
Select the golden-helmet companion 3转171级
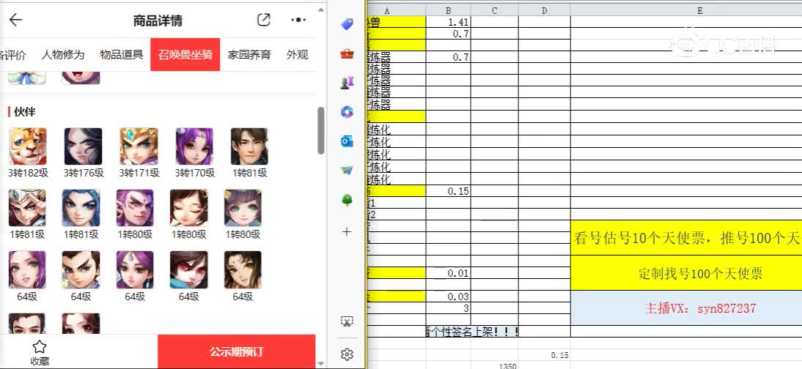click(x=139, y=146)
